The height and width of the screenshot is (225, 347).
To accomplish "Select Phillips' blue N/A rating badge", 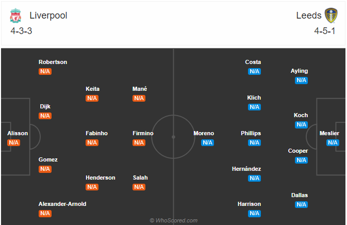I will (x=255, y=142).
